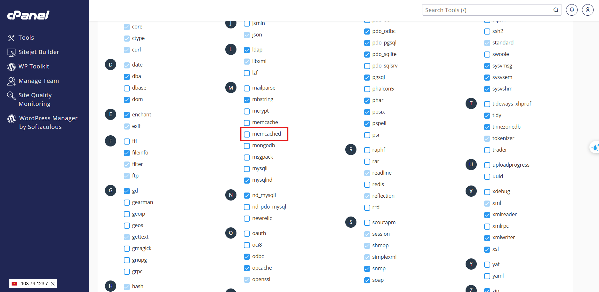Open Manage Team menu item
This screenshot has width=599, height=292.
click(39, 81)
